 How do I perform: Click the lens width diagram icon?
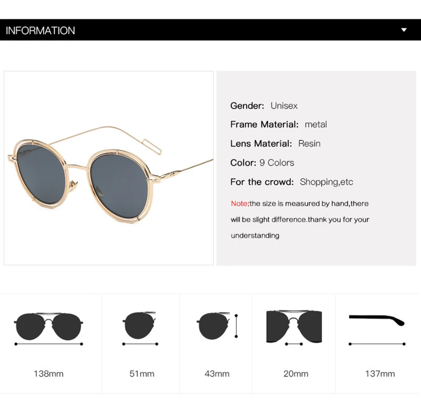tap(139, 329)
